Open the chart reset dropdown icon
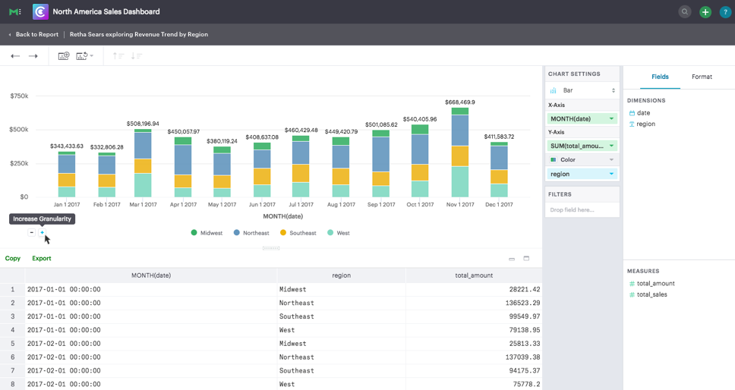Image resolution: width=735 pixels, height=390 pixels. click(x=84, y=55)
